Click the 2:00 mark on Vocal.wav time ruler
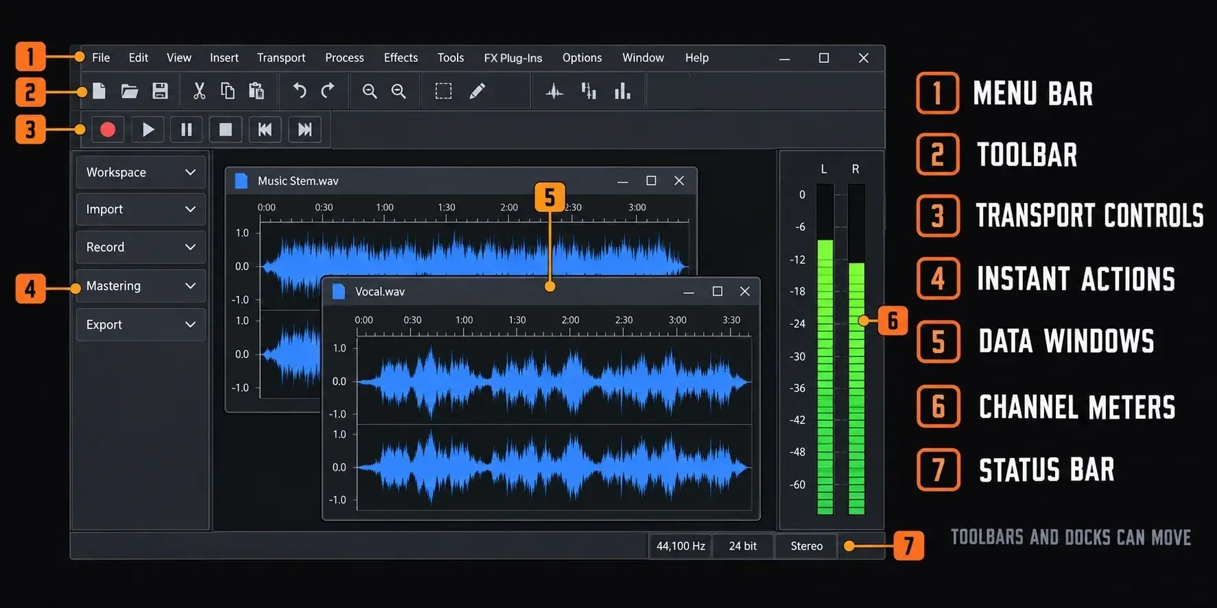Viewport: 1217px width, 608px height. (x=570, y=320)
